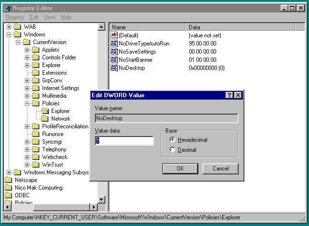Click the tree horizontal scroll right arrow
The width and height of the screenshot is (309, 226).
click(93, 207)
